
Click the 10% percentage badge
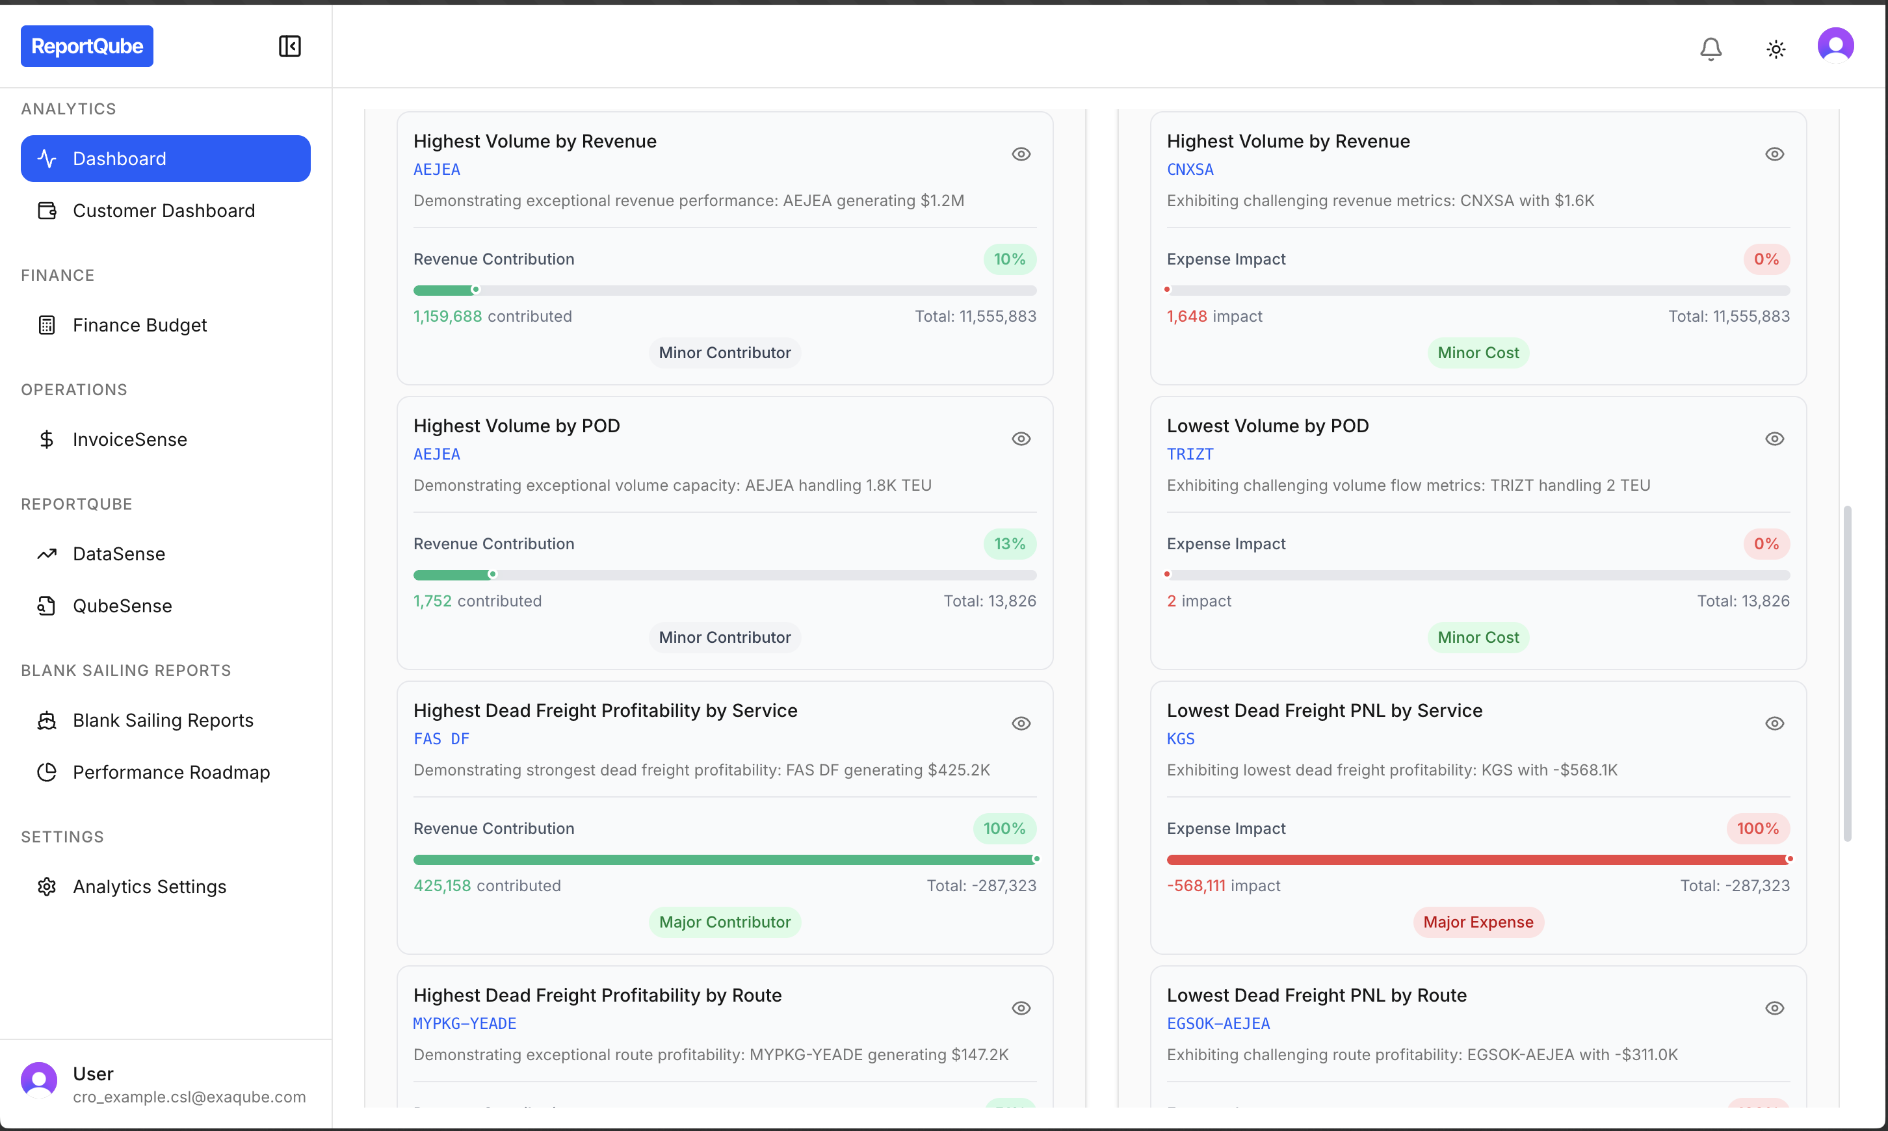pyautogui.click(x=1009, y=259)
